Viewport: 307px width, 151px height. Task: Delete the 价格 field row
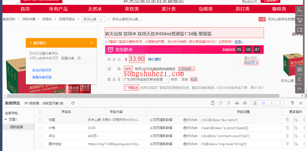[287, 128]
